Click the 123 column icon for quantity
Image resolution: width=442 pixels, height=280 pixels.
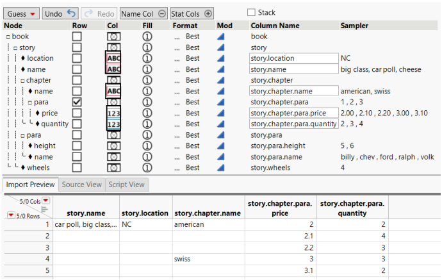pos(113,124)
